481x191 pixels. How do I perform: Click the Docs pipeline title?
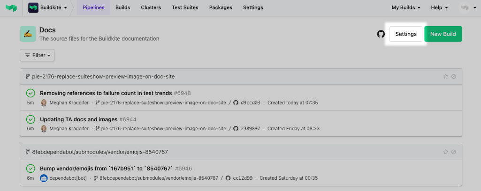pyautogui.click(x=47, y=30)
